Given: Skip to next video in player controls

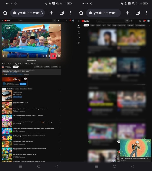Looking at the screenshot, I should tap(7, 56).
